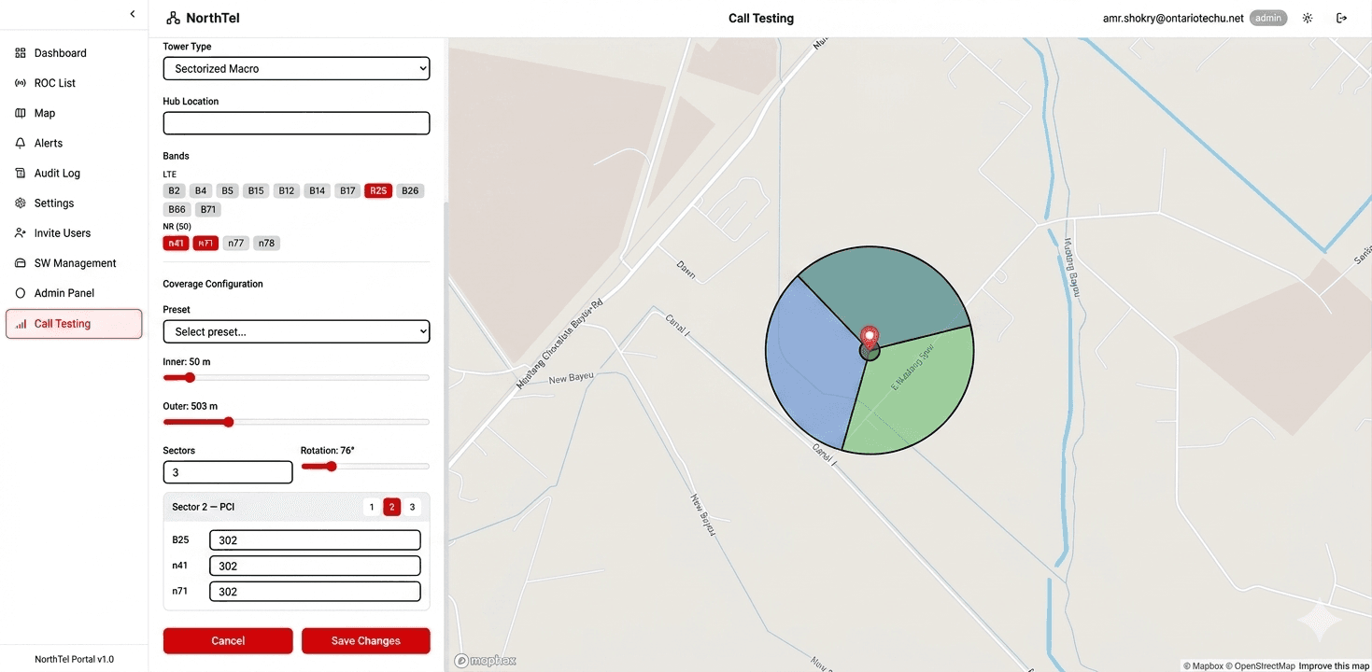1372x672 pixels.
Task: Enable NR band n77
Action: [236, 243]
